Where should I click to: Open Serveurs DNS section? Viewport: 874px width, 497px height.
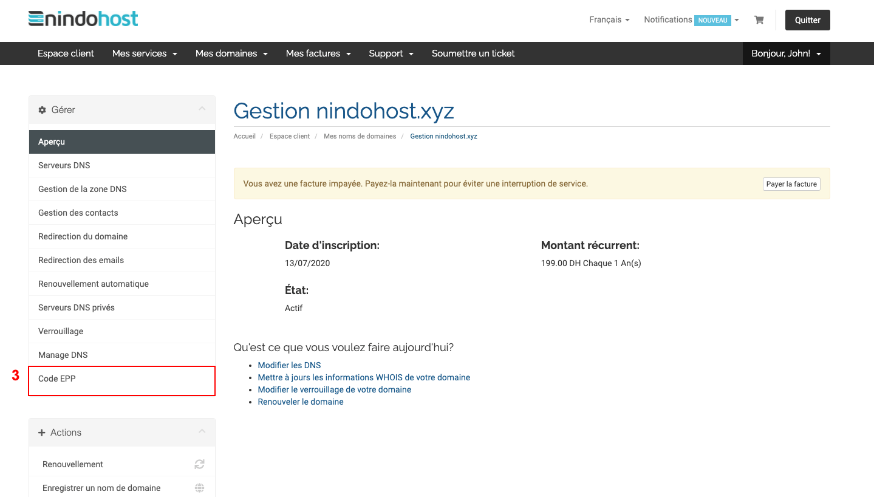click(x=122, y=165)
